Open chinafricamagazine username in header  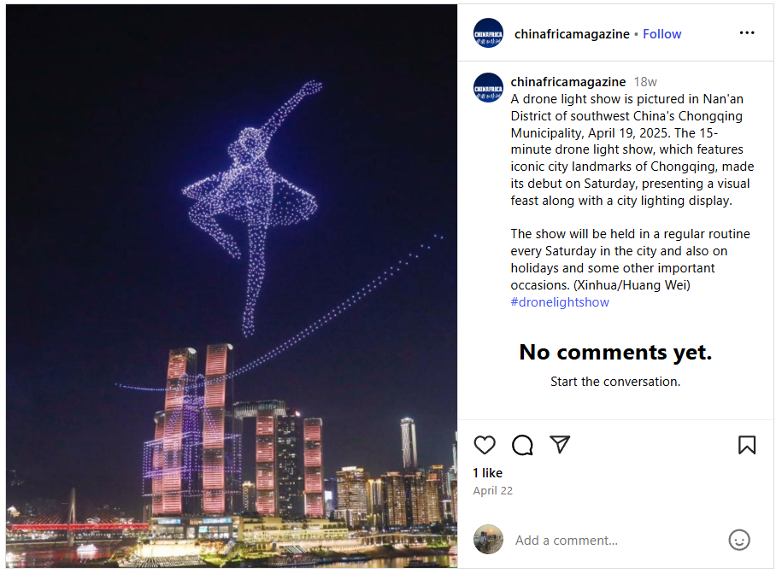tap(572, 34)
